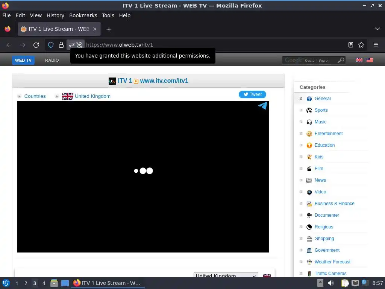Viewport: 385px width, 289px height.
Task: Switch to workspace 4 in taskbar
Action: (44, 283)
